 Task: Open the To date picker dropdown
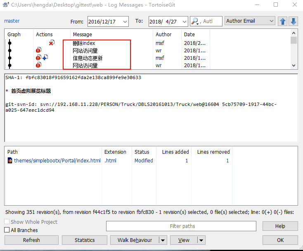[x=184, y=21]
